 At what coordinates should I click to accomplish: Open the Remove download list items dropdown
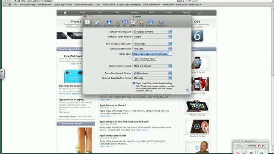(152, 78)
